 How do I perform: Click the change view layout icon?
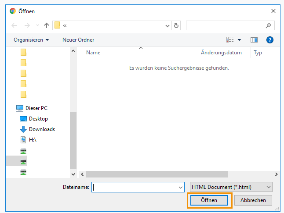tap(230, 40)
